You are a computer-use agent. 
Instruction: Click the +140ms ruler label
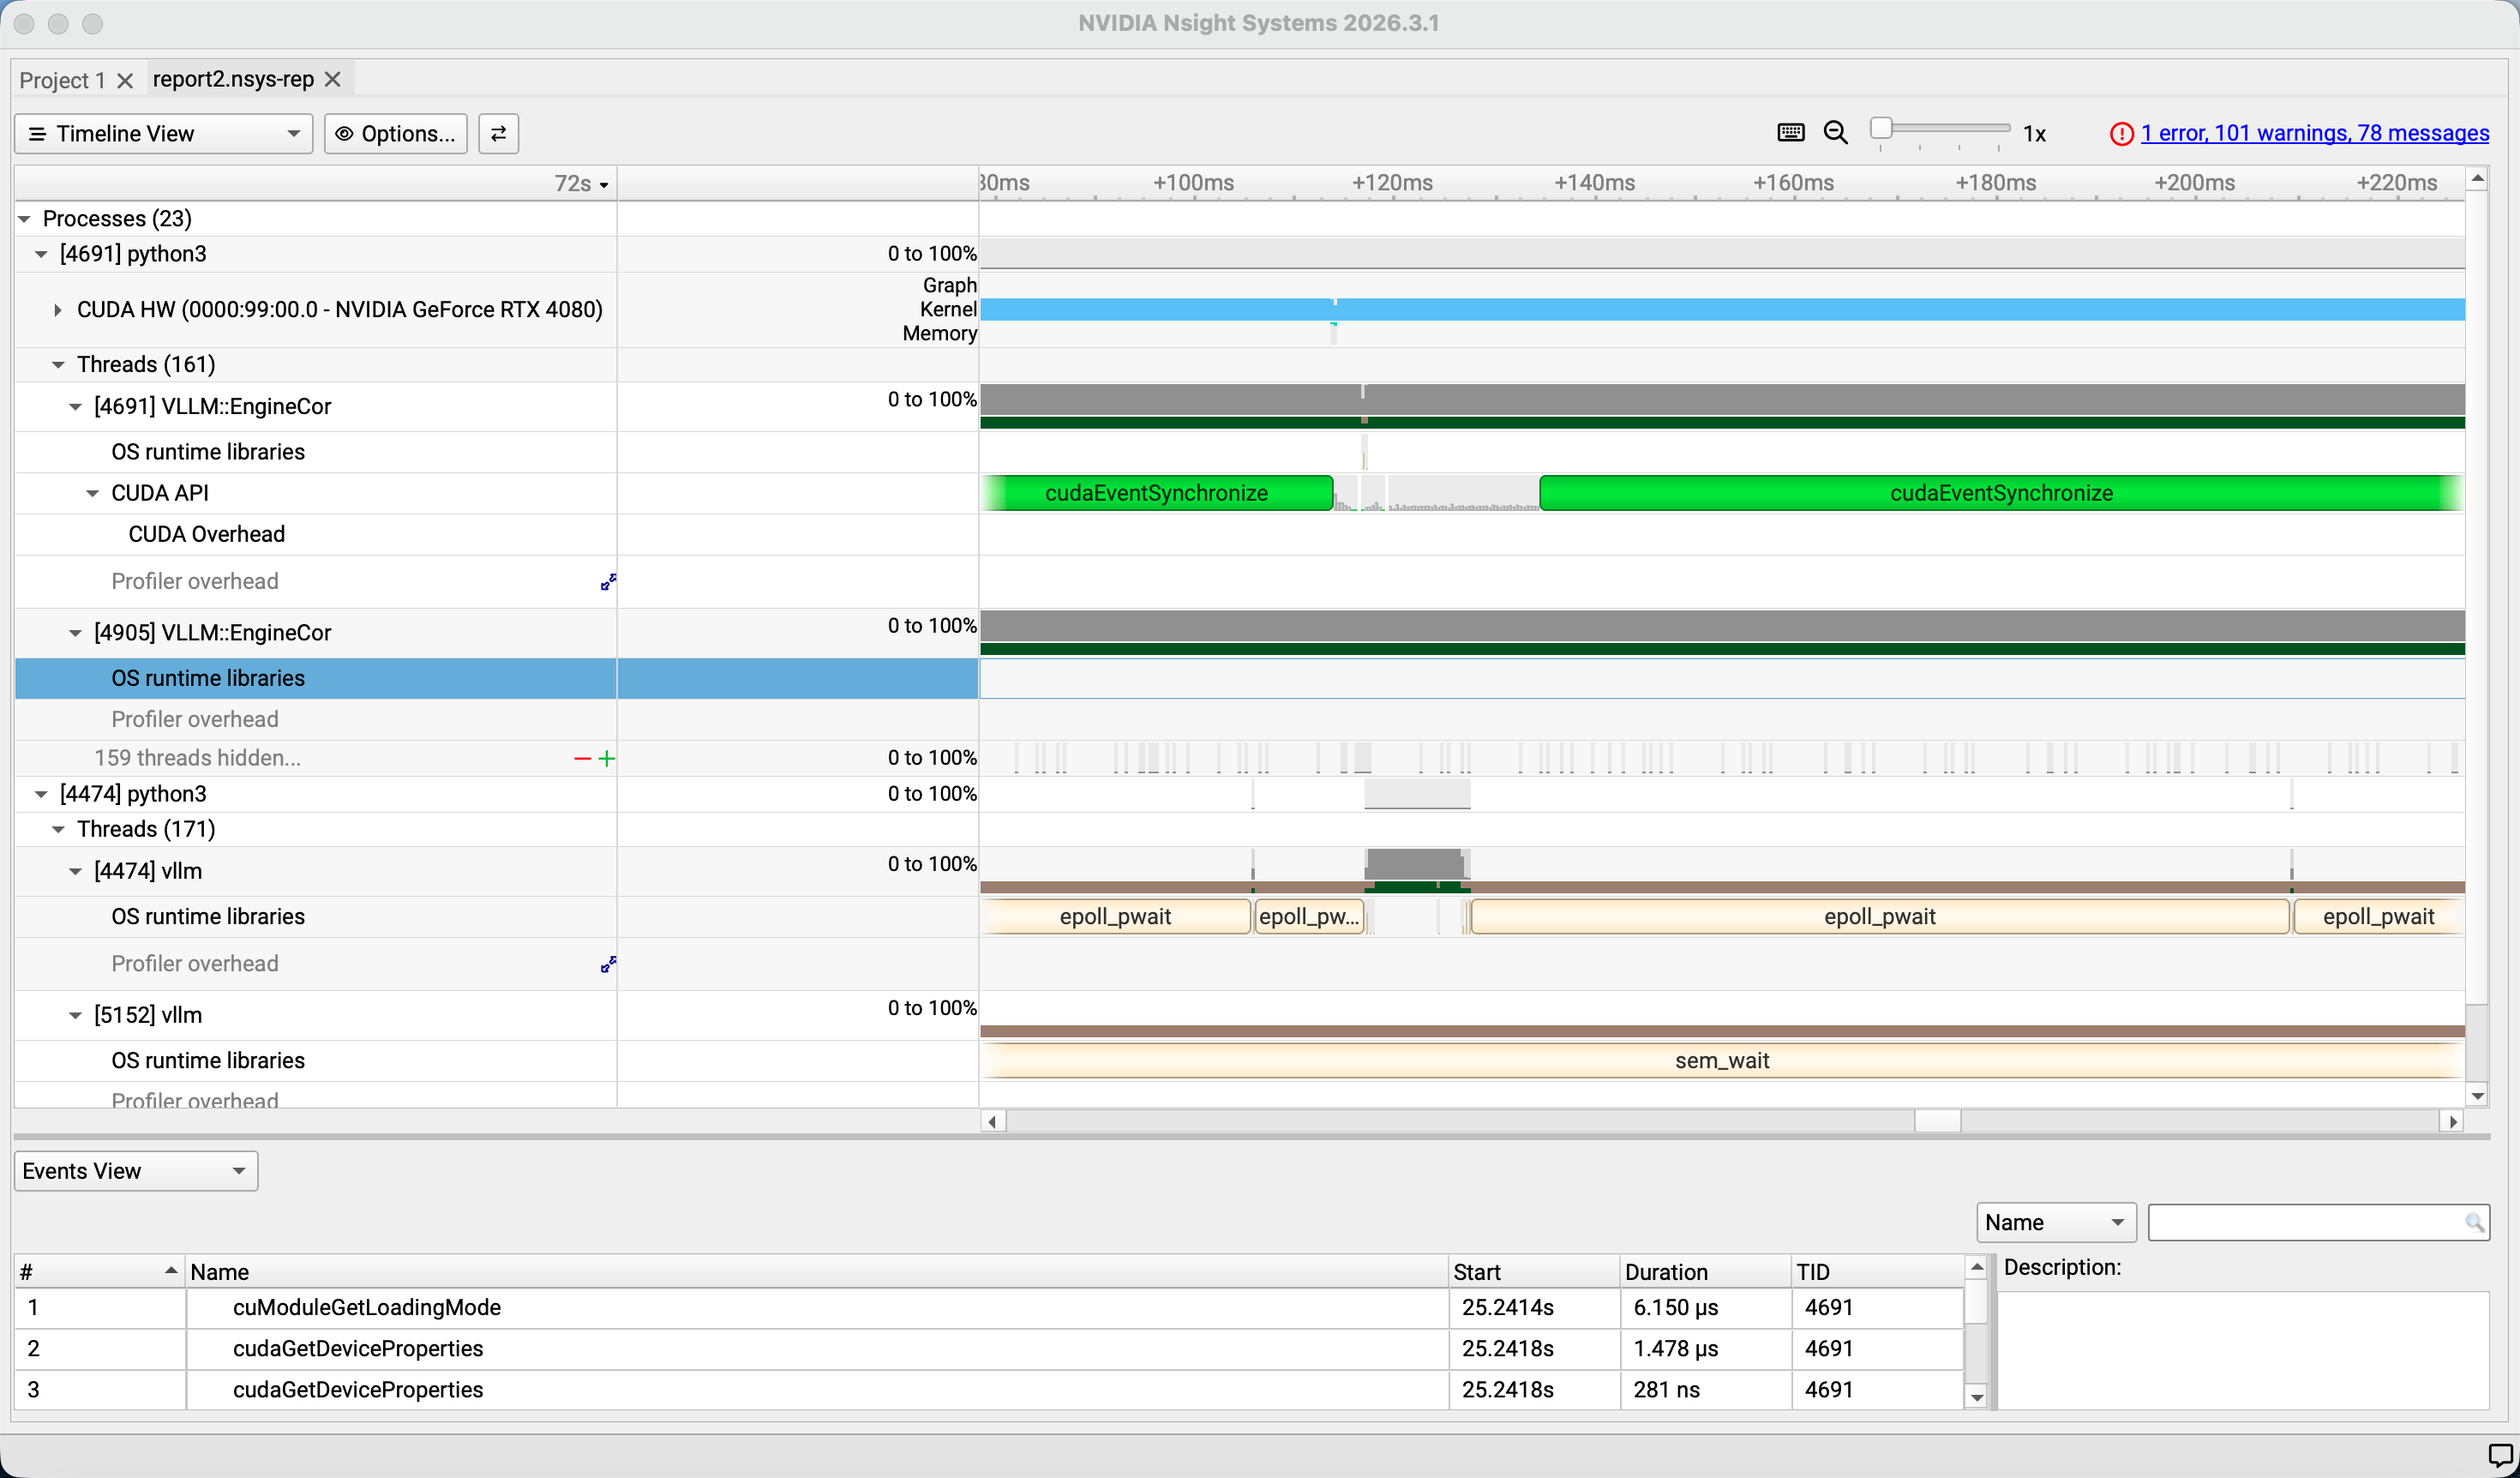click(x=1594, y=183)
